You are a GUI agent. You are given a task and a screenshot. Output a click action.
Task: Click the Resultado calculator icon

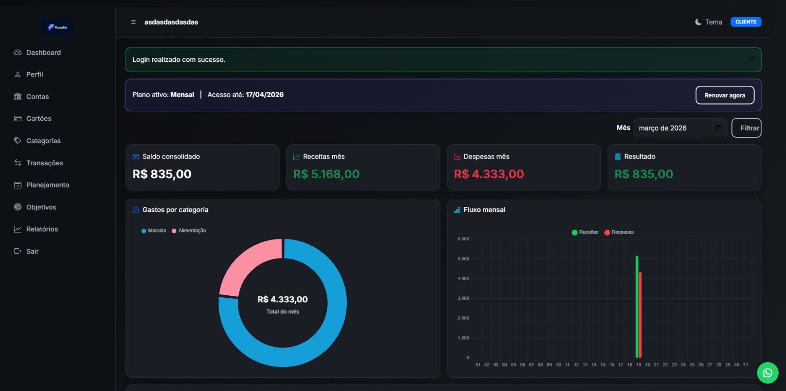click(618, 157)
